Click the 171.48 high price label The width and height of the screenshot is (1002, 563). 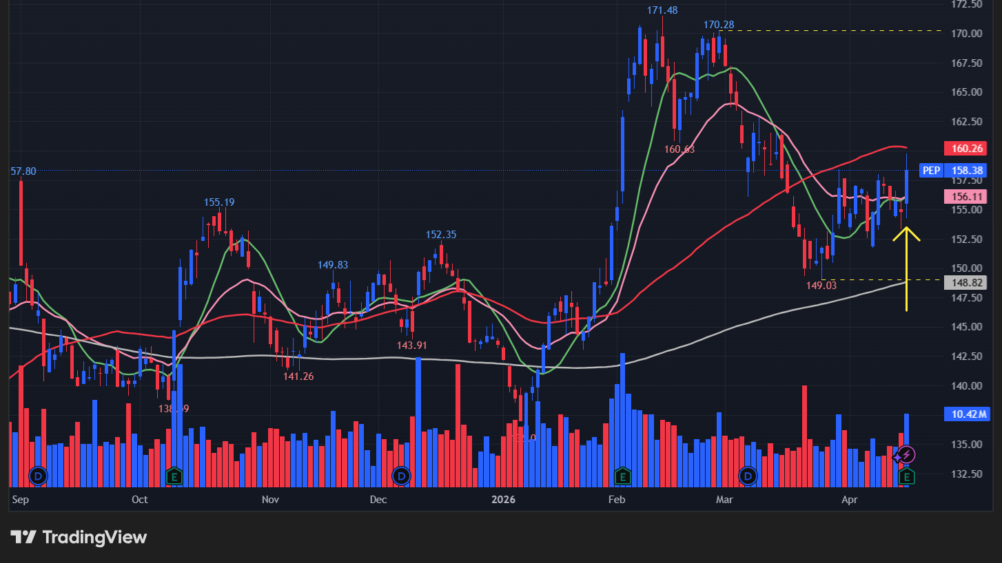(x=662, y=10)
